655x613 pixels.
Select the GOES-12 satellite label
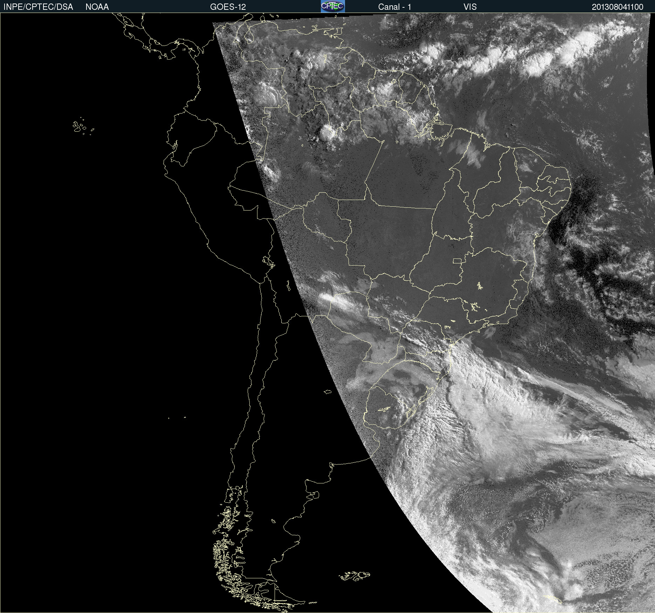228,7
